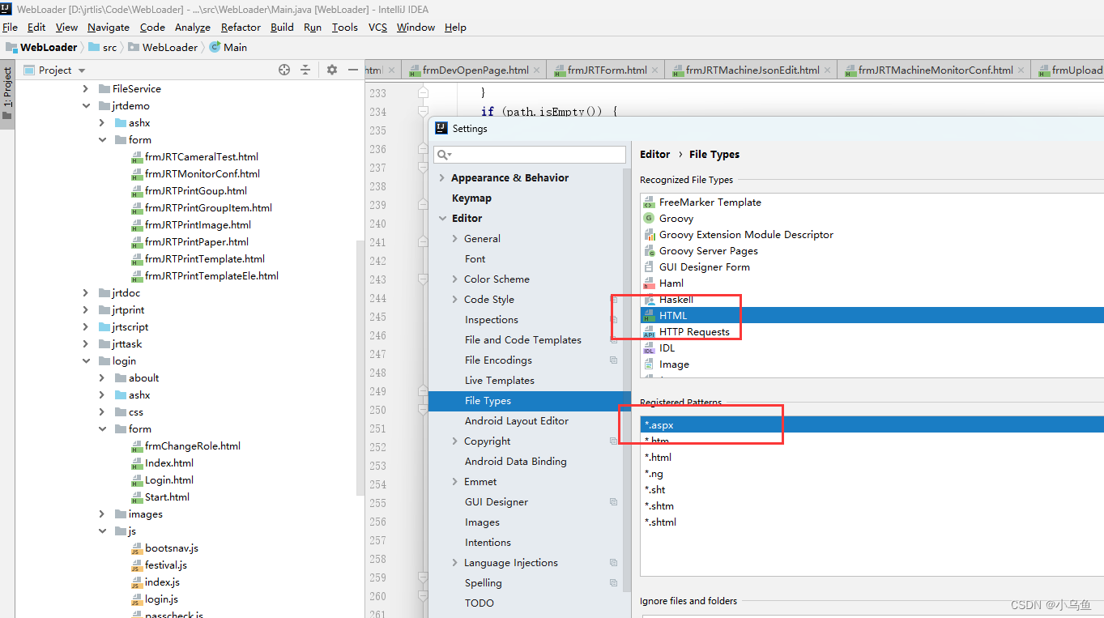Select Live Templates settings
The width and height of the screenshot is (1104, 618).
pos(499,381)
